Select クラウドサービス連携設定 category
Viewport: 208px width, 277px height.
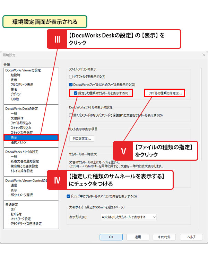pos(26,224)
